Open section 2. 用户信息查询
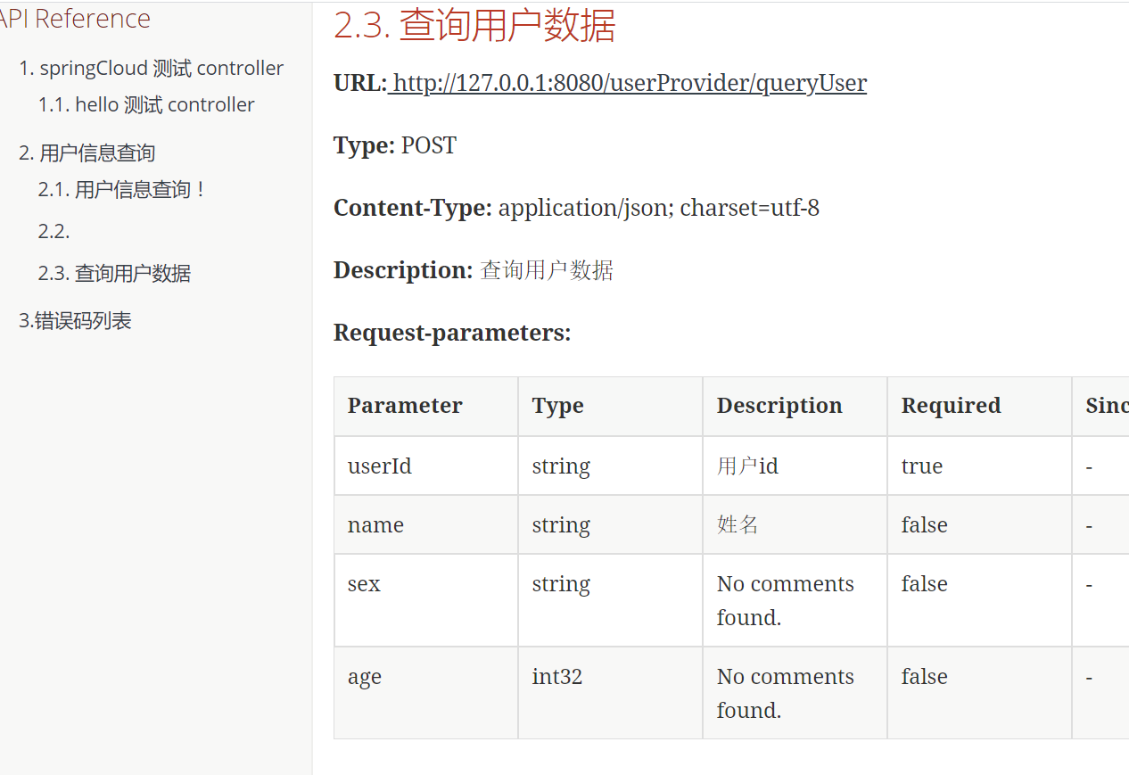Screen dimensions: 1129x775 pos(87,153)
